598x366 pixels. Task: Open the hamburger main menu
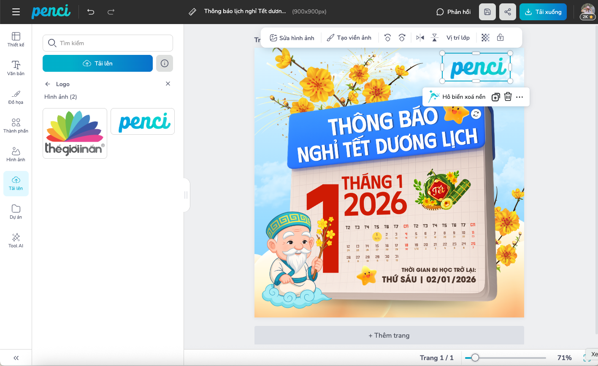(16, 12)
